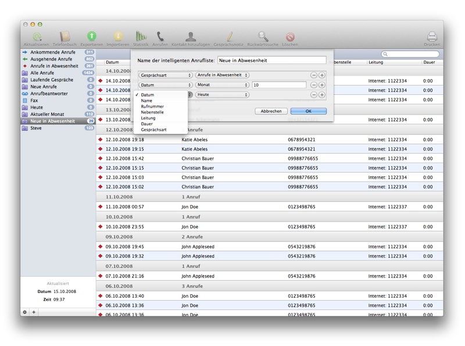Open the Telefonbuch from the toolbar
This screenshot has height=346, width=465.
coord(65,37)
